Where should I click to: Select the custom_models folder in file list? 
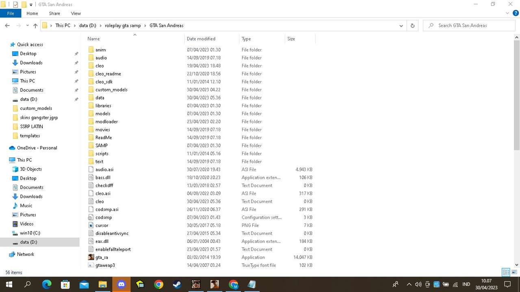[x=111, y=90]
